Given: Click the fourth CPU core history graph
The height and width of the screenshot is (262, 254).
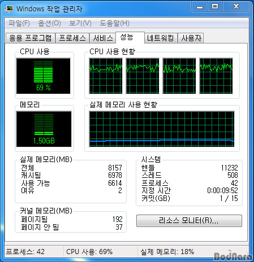Looking at the screenshot, I should point(216,76).
